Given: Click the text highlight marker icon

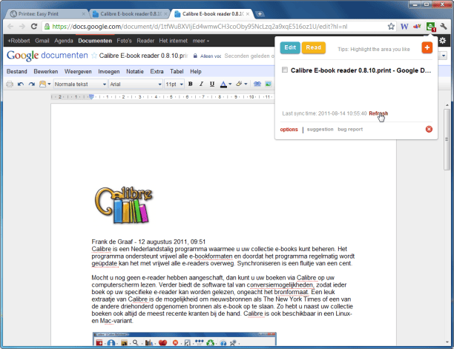Looking at the screenshot, I should point(239,84).
